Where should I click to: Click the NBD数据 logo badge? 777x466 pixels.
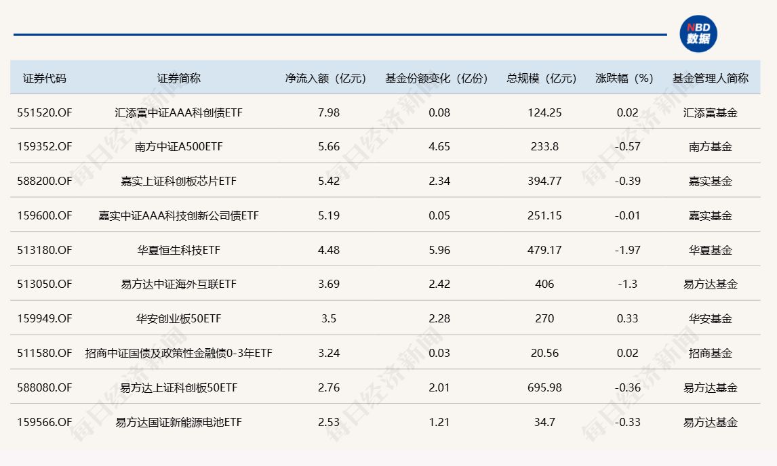click(698, 34)
